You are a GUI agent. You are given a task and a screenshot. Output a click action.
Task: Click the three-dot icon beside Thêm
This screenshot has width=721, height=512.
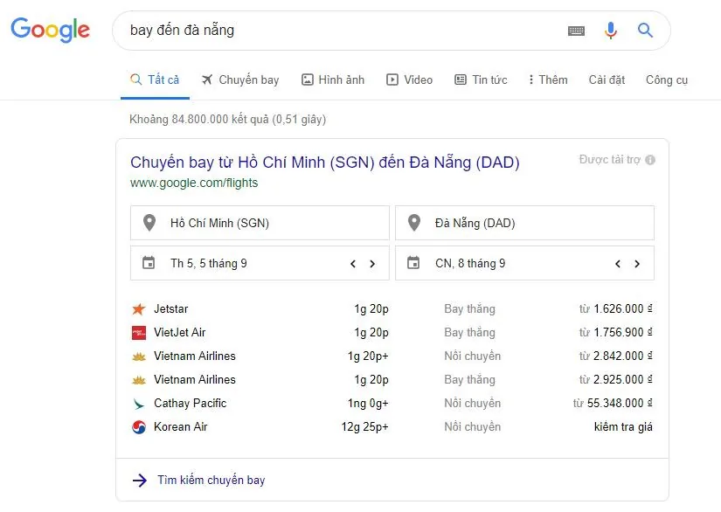pos(531,80)
